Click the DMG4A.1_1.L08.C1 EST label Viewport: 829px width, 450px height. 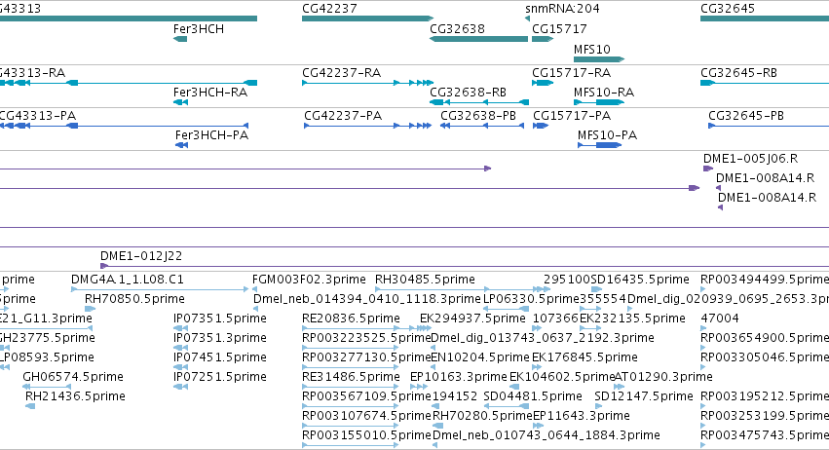(128, 280)
